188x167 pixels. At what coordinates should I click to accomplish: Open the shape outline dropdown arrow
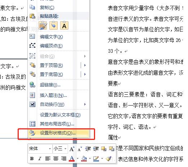pos(102,159)
